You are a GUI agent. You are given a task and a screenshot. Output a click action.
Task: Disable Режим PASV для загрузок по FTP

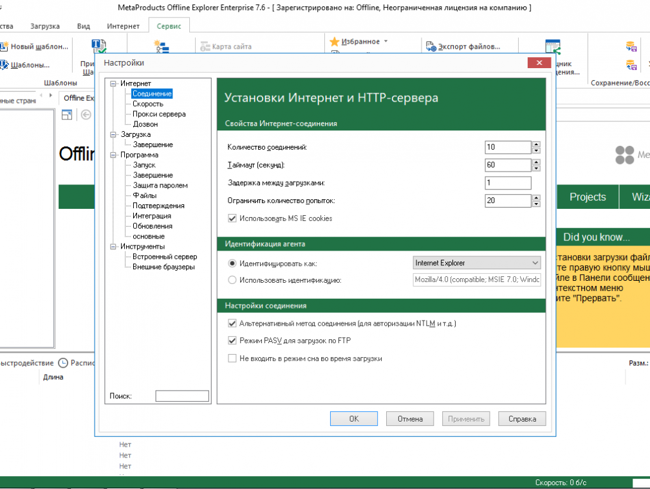pos(232,341)
